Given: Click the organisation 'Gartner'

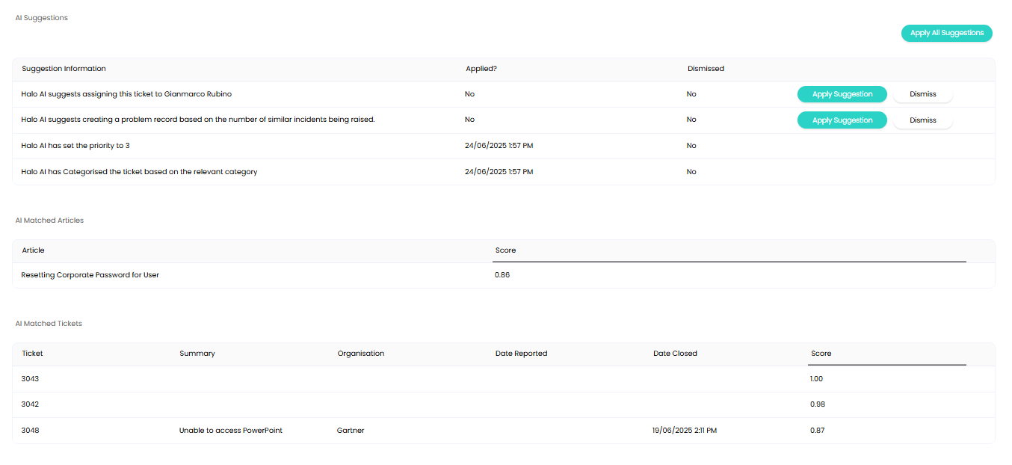Looking at the screenshot, I should (x=351, y=431).
